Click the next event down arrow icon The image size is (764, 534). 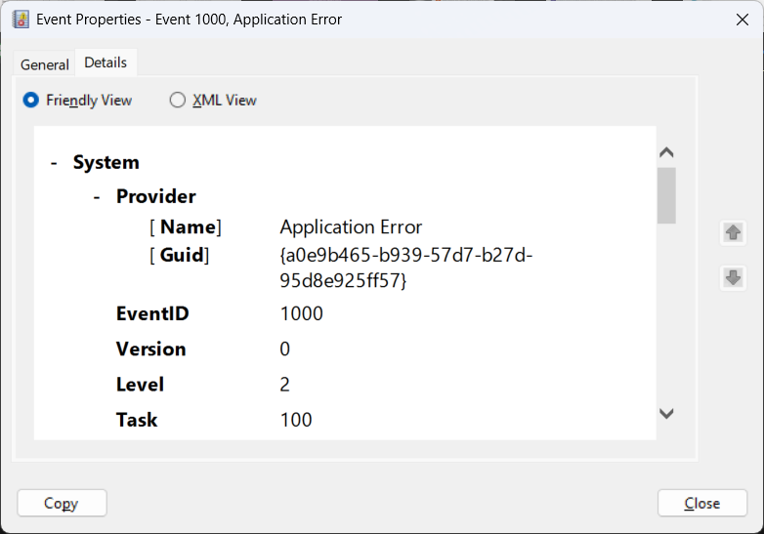coord(733,278)
